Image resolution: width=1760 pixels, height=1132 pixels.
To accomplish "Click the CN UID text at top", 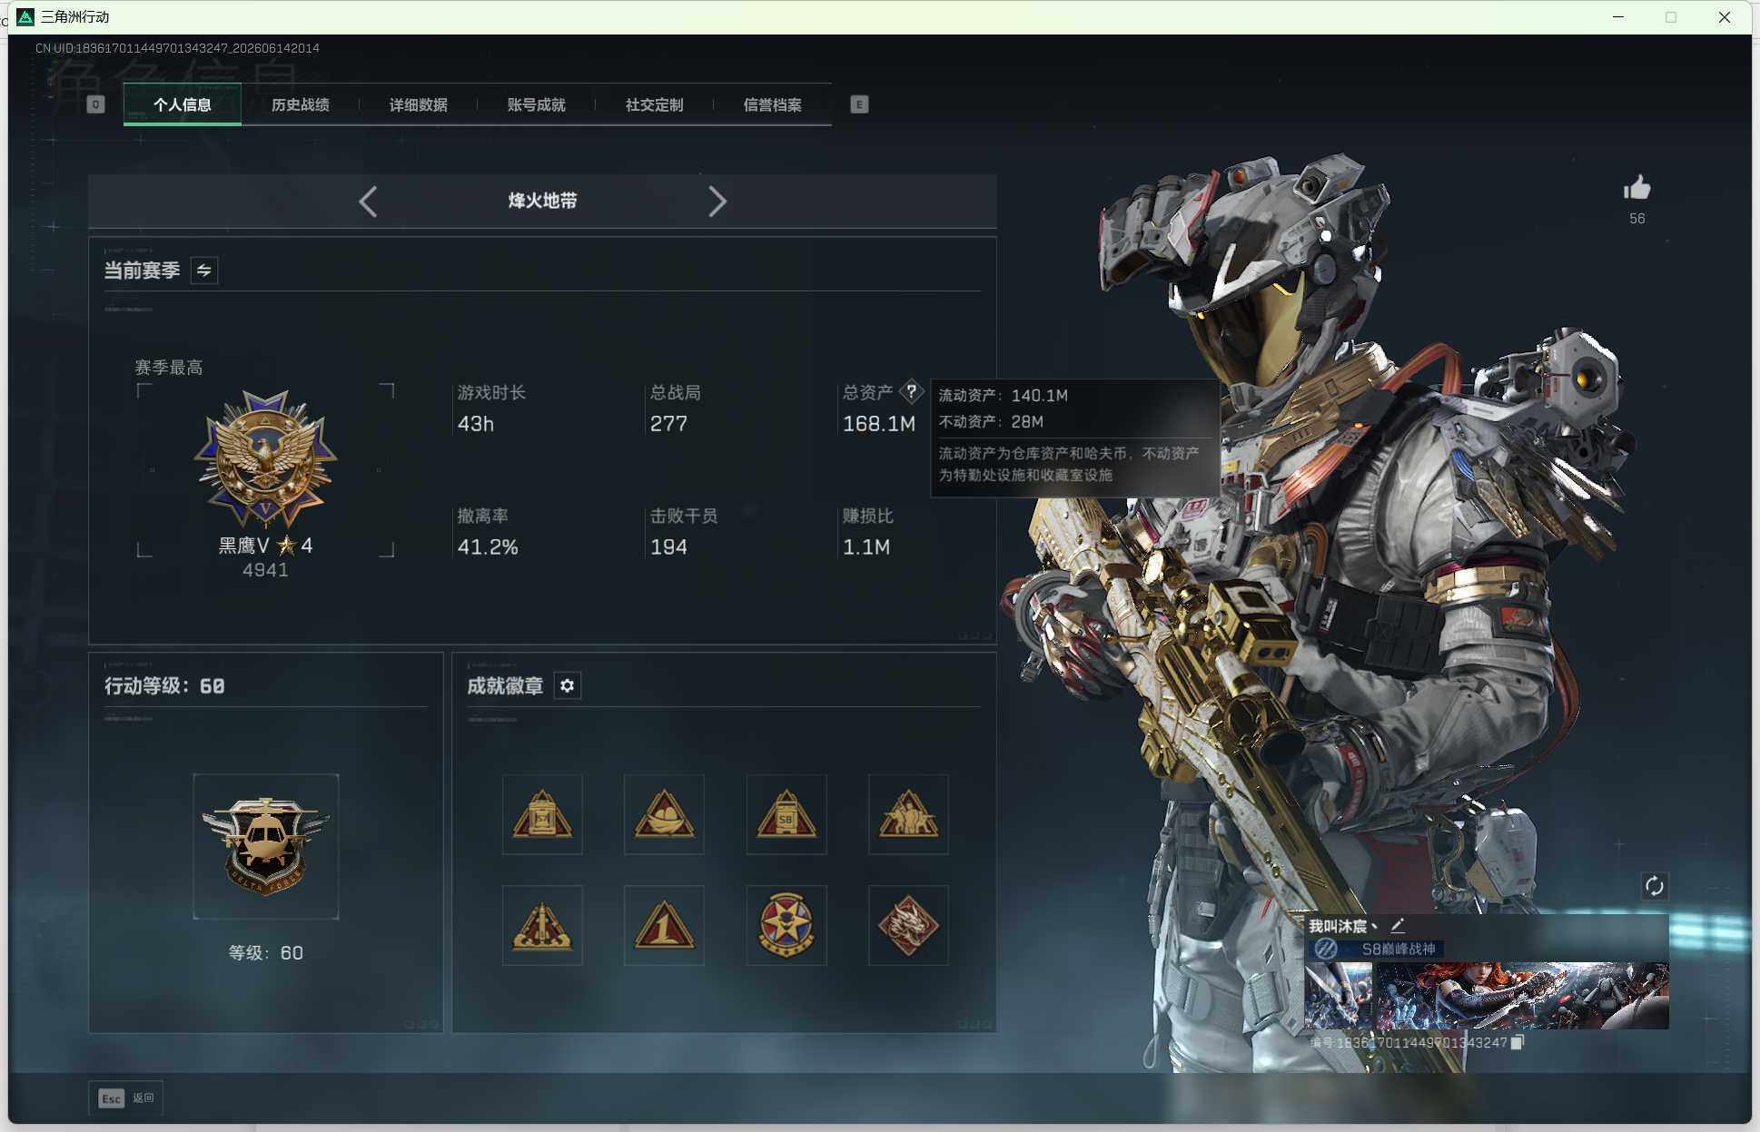I will [177, 48].
